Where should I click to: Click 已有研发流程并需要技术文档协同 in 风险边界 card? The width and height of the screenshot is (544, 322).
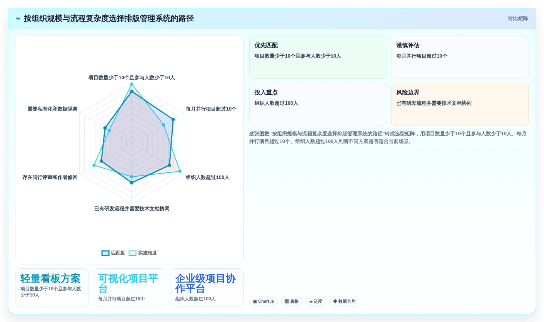434,103
